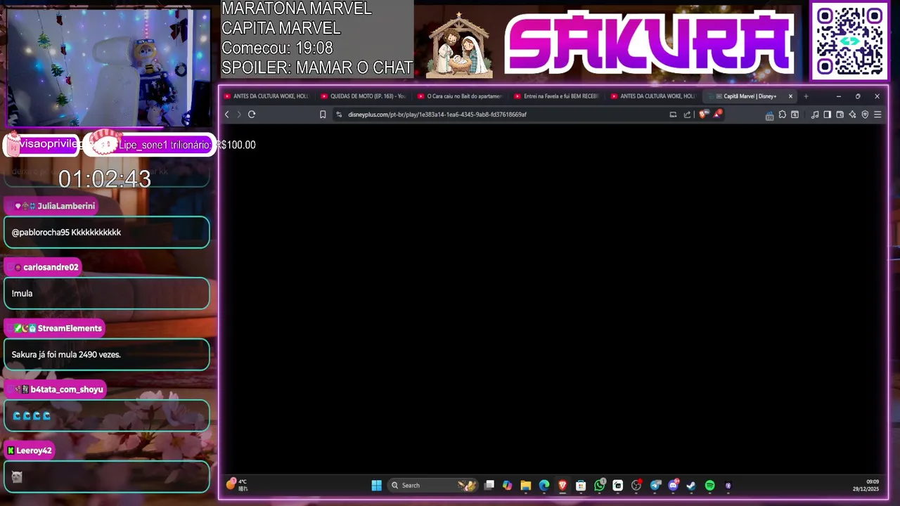Go back in the Brave browser
The image size is (900, 506).
pos(226,115)
